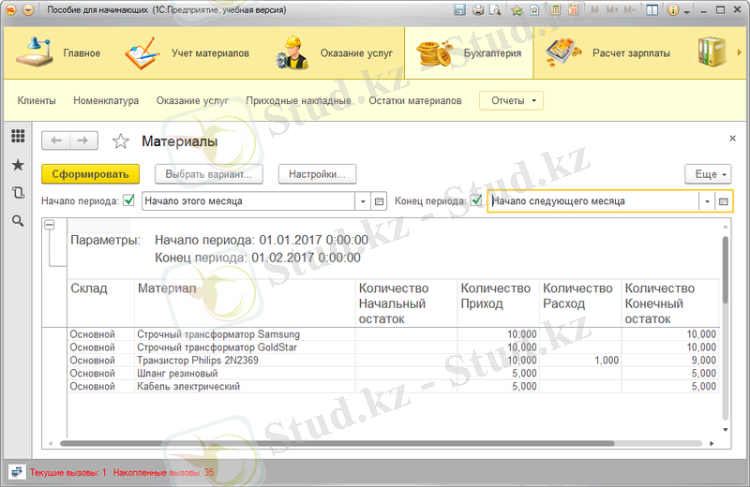Click the Save icon in title bar
Viewport: 750px width, 487px height.
(459, 10)
